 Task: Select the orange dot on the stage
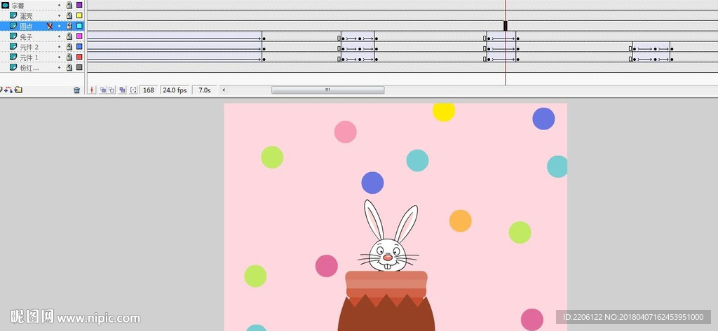click(460, 221)
